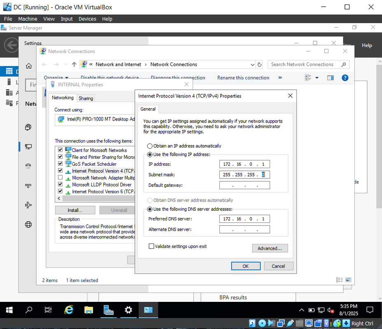Screen dimensions: 382x329
Task: Uncheck Microsoft LLDP Protocol Driver
Action: [x=60, y=184]
